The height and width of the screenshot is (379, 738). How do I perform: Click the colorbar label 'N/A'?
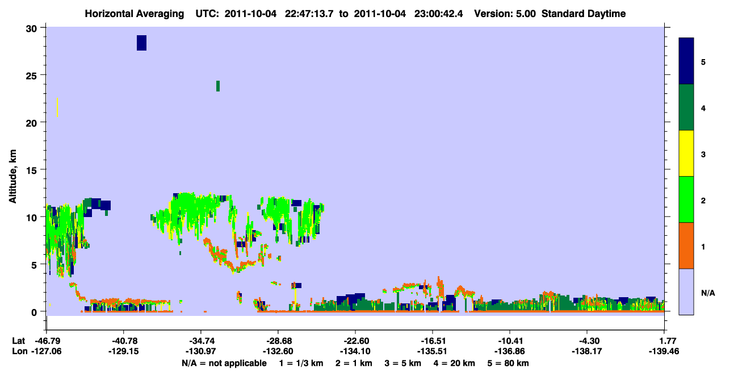click(x=708, y=293)
